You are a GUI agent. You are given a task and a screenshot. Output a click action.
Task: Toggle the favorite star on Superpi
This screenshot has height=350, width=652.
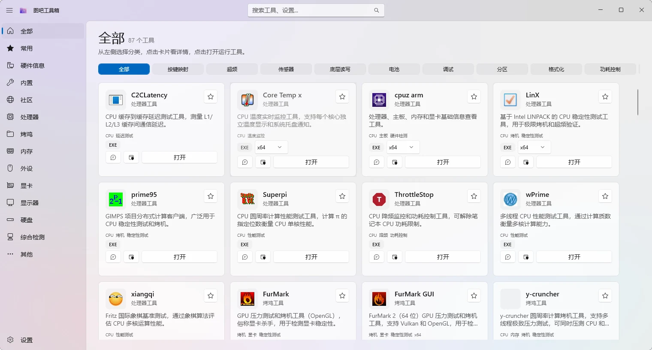(x=342, y=196)
